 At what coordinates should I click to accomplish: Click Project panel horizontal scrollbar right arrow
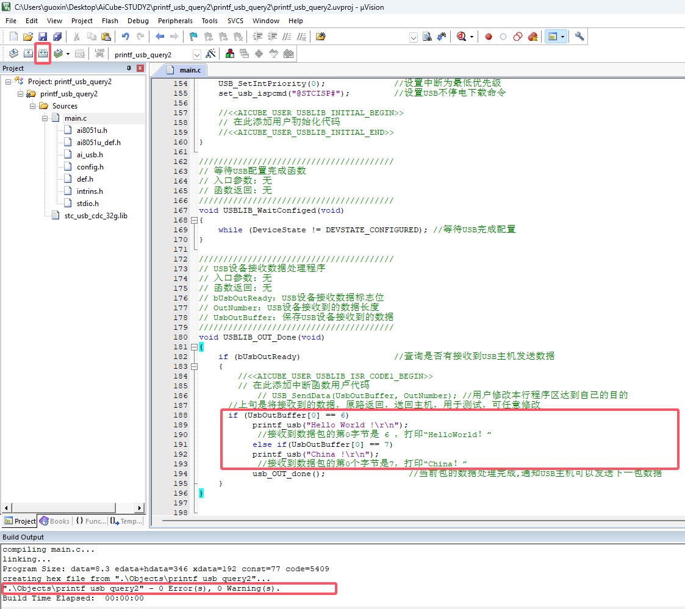(x=139, y=508)
